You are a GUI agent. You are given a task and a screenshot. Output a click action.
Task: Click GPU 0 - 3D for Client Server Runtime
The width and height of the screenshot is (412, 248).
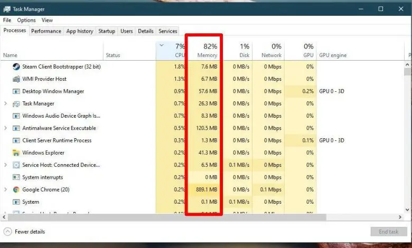point(332,140)
